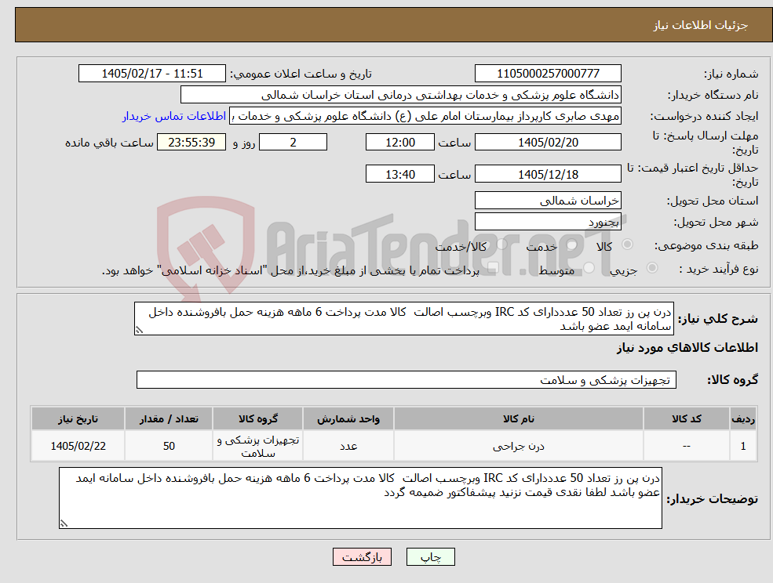This screenshot has height=583, width=773.
Task: Click the تاریخ نیاز column header
Action: (78, 418)
